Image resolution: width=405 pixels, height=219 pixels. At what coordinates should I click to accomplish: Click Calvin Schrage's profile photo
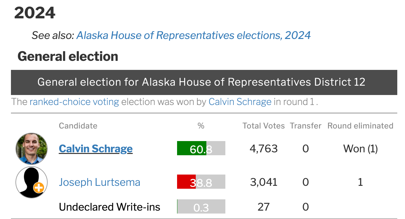(32, 149)
